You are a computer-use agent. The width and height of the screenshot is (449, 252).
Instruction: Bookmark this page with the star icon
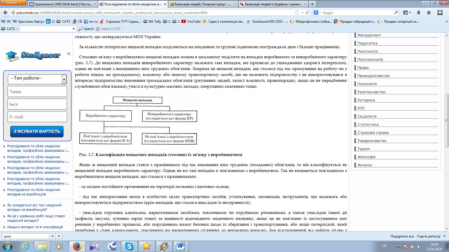point(297,13)
